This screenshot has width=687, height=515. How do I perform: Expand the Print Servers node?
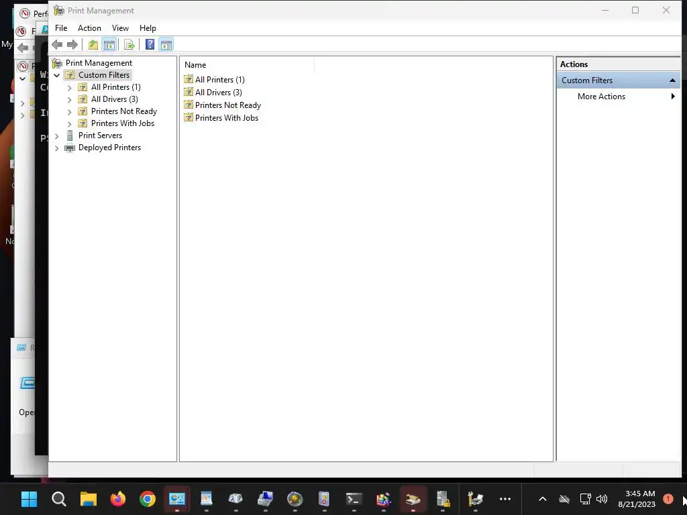[x=56, y=135]
